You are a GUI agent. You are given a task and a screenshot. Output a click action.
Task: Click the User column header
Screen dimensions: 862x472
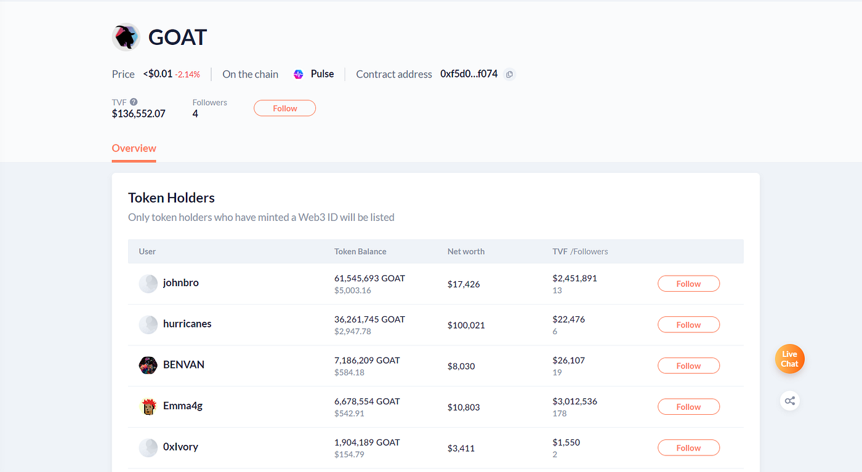147,252
